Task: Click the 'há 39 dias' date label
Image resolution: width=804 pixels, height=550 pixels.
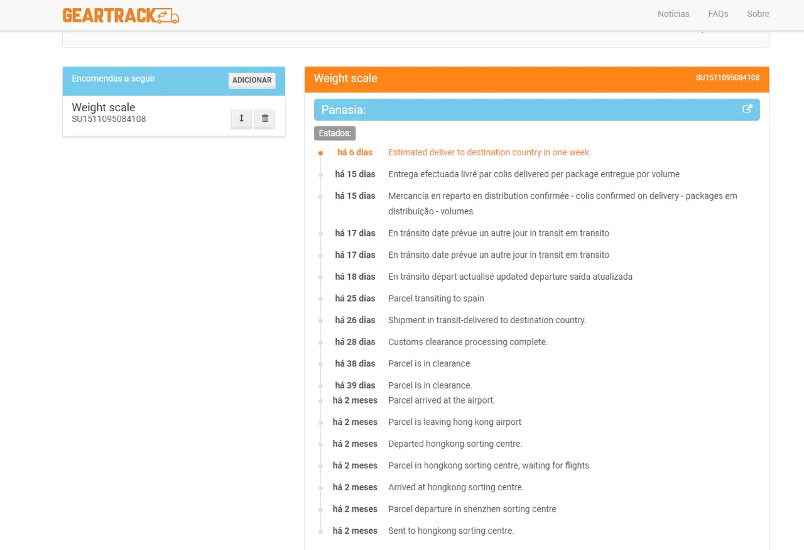Action: [355, 385]
